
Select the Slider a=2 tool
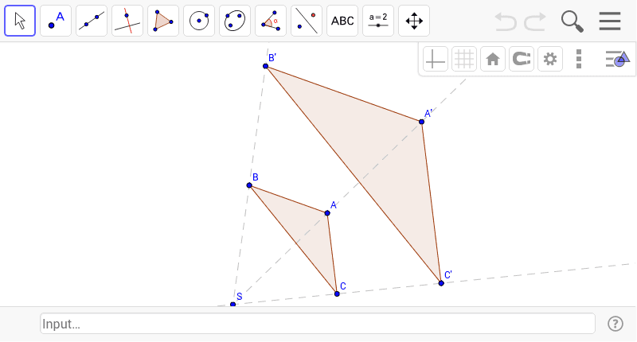point(378,21)
